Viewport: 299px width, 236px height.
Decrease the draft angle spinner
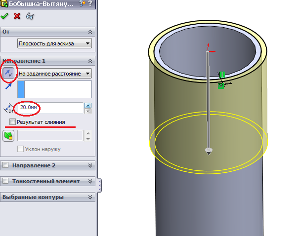tap(88, 139)
